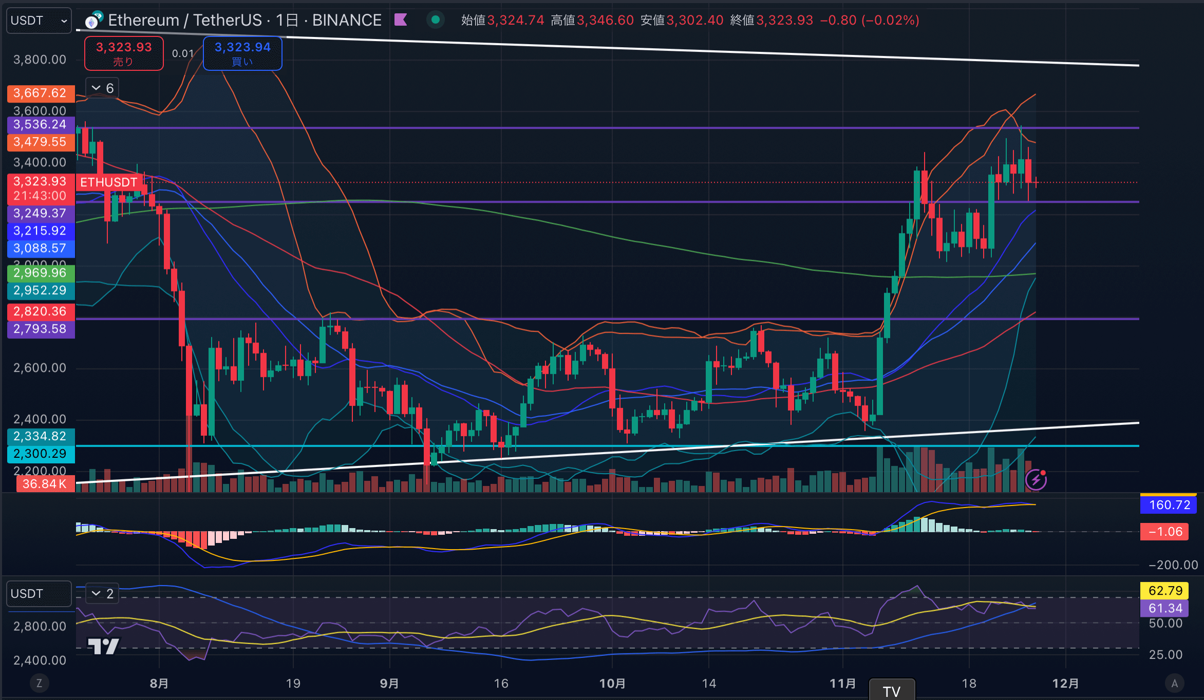Click the 2,952.29 teal price label

[x=41, y=290]
